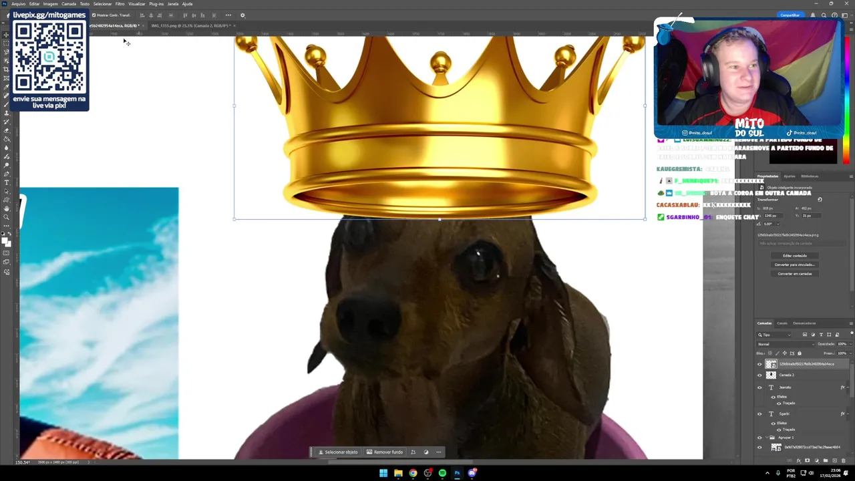
Task: Switch to the Canais tab
Action: click(782, 323)
